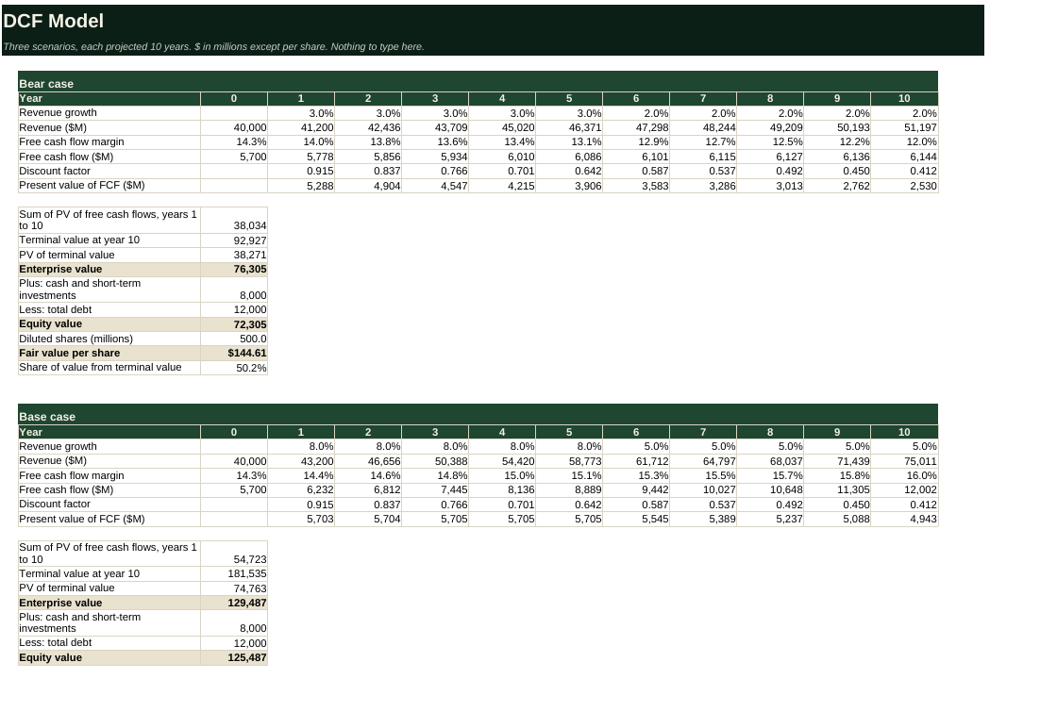Select Bear case sum of PV 38,034
The image size is (1057, 712).
pyautogui.click(x=234, y=221)
